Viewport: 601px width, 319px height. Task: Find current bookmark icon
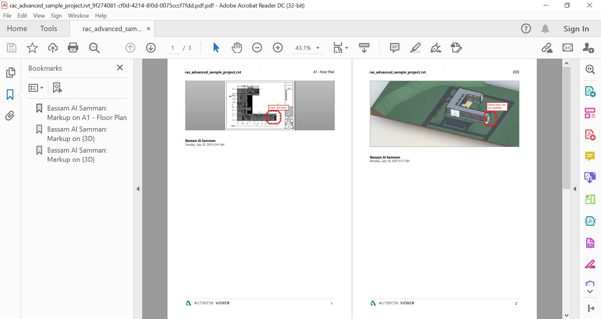[x=57, y=88]
